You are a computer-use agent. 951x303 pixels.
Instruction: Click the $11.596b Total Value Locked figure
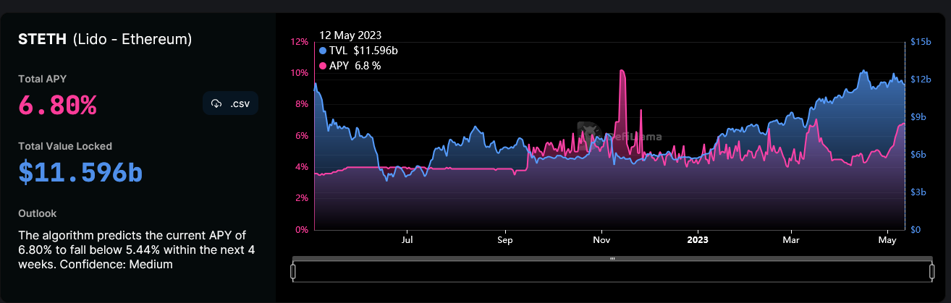click(80, 174)
